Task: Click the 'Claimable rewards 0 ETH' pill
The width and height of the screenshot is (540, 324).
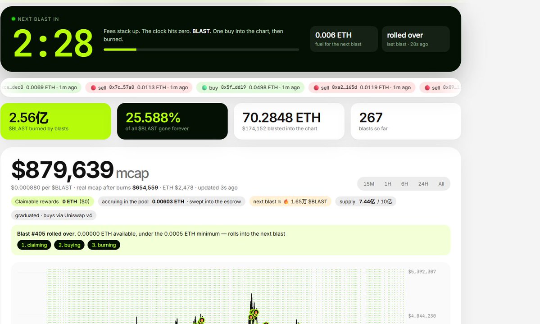Action: click(x=52, y=201)
